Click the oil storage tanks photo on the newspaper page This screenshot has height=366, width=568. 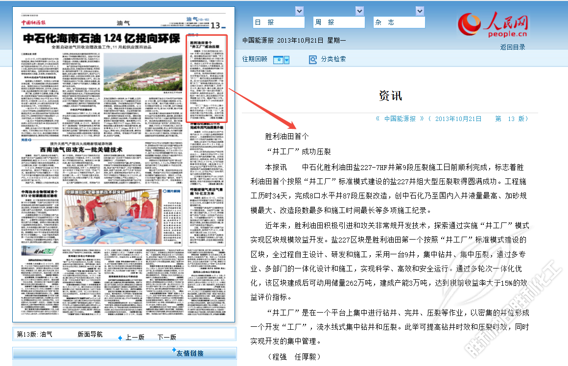[x=143, y=73]
